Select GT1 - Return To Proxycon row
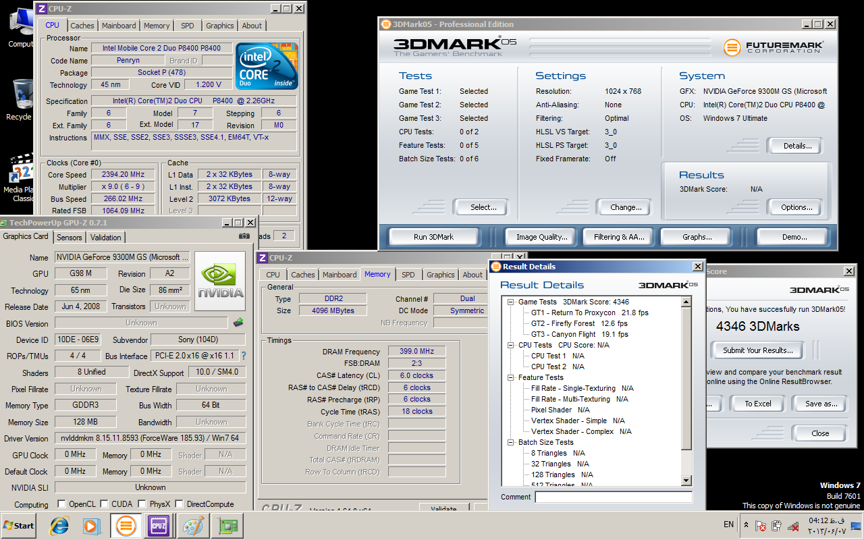864x540 pixels. [x=590, y=313]
